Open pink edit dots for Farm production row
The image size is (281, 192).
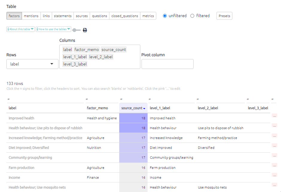point(275,165)
